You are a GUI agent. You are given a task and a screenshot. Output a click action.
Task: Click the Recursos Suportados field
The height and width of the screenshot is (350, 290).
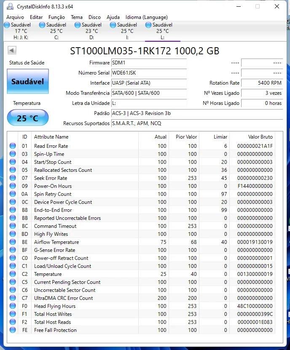pos(197,123)
